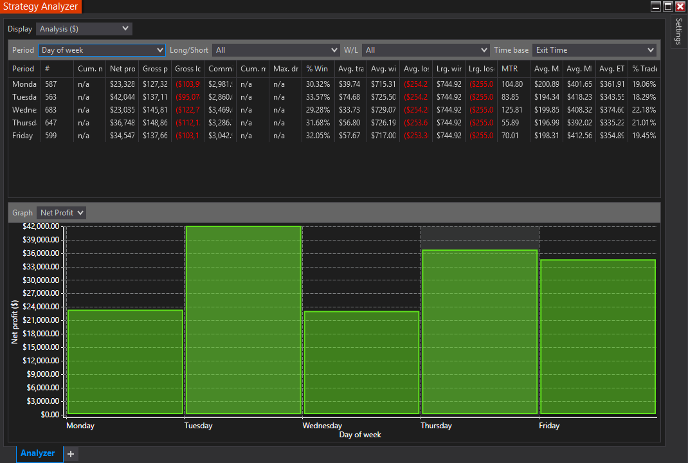Click the Avg. wi column header
The height and width of the screenshot is (463, 688).
coord(383,69)
